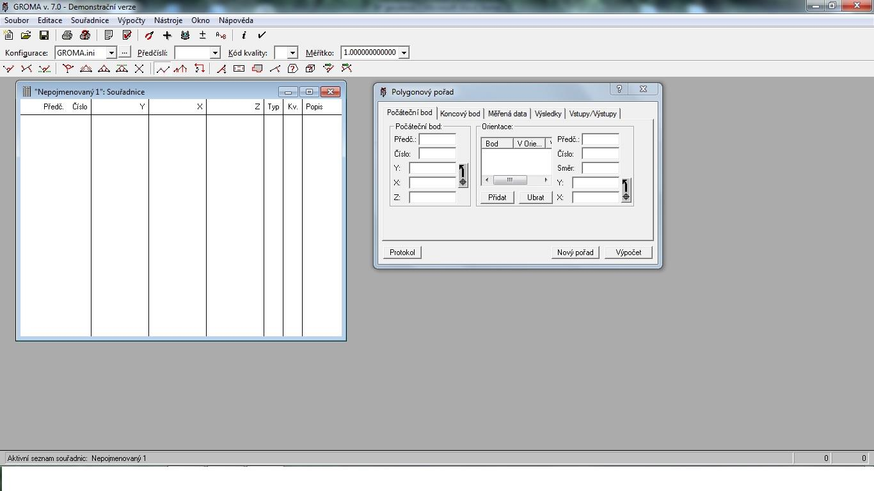
Task: Click the Směr input field
Action: pos(600,168)
